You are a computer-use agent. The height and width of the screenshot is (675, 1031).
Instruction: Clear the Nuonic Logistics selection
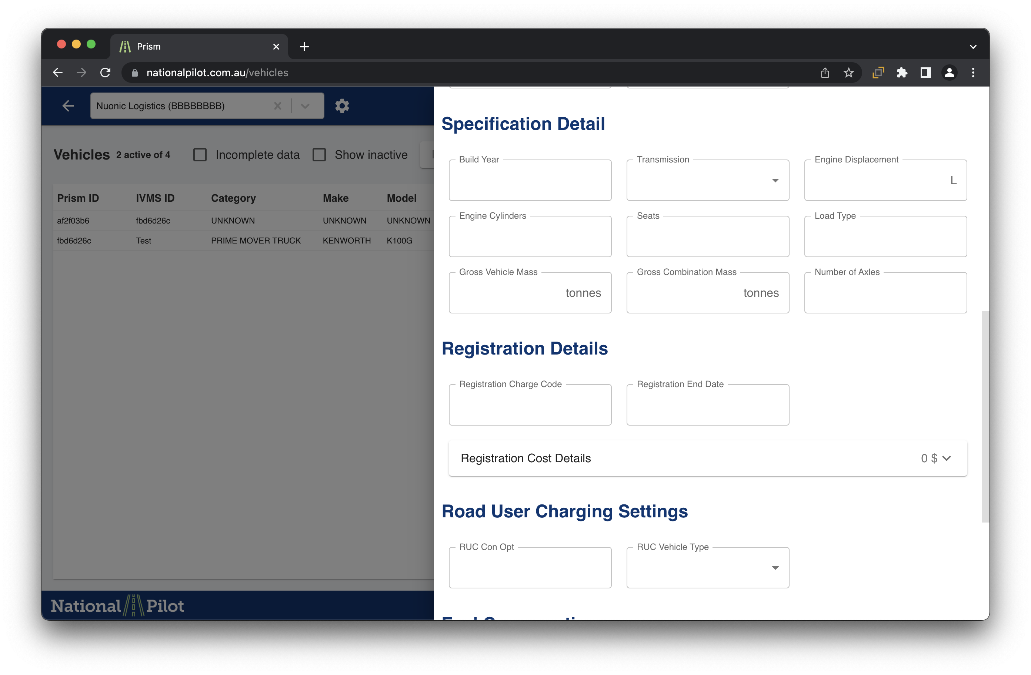pos(278,105)
